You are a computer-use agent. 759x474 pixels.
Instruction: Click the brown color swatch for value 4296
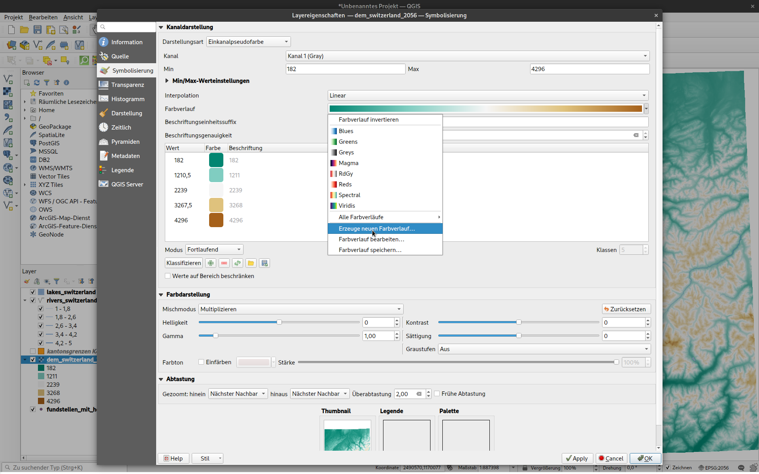click(216, 220)
